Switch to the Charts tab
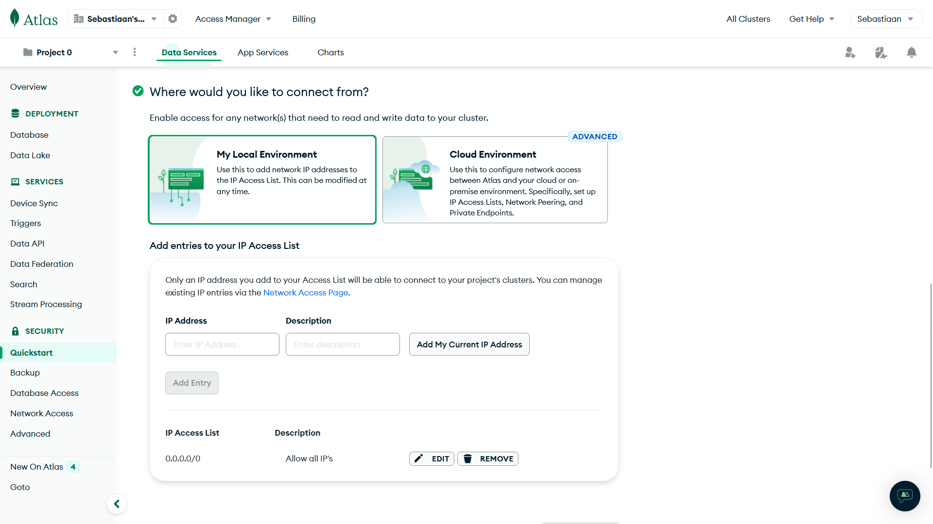This screenshot has height=524, width=933. [x=330, y=52]
